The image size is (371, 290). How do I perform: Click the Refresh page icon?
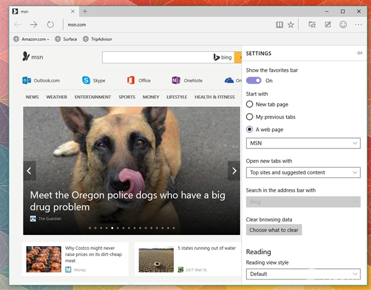coord(50,25)
